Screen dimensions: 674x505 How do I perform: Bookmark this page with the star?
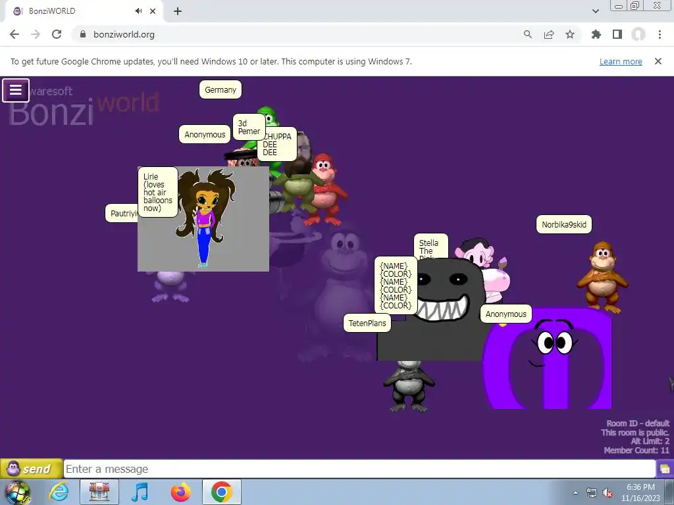tap(569, 34)
